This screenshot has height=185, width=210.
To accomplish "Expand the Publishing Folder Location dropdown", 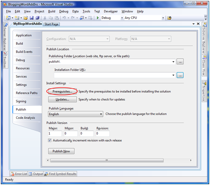I will click(x=173, y=62).
